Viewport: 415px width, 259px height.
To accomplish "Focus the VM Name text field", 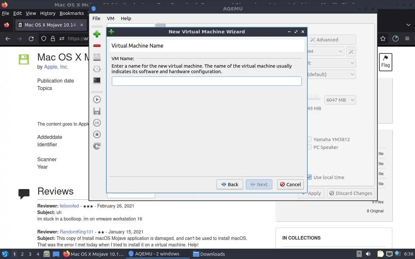I will click(207, 81).
